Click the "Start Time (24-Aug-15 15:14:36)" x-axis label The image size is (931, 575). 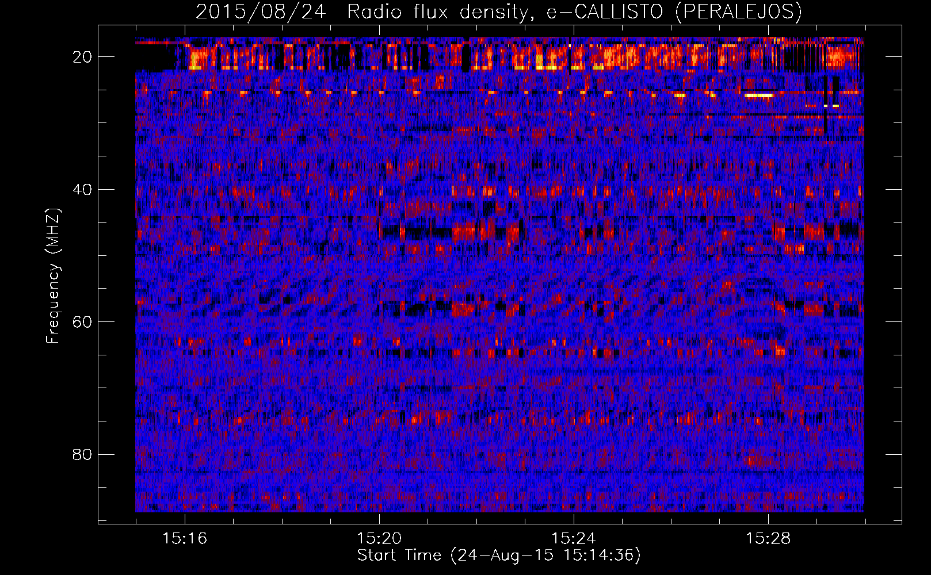[x=499, y=555]
